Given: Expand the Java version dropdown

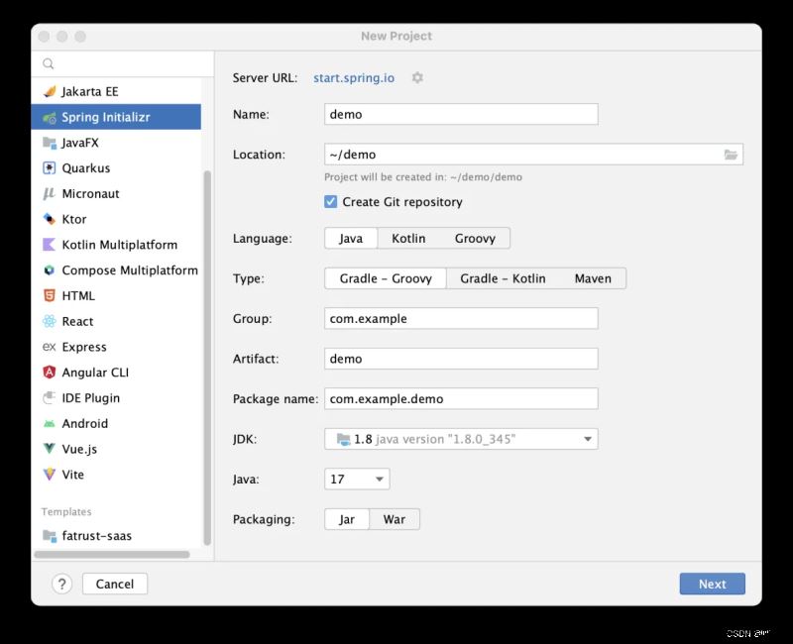Looking at the screenshot, I should (357, 479).
